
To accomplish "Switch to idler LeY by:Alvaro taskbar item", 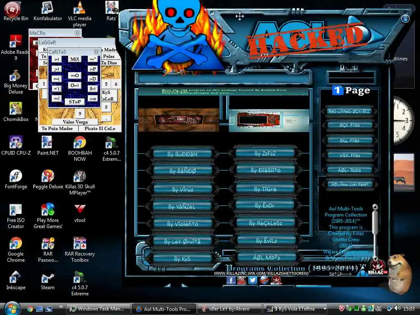I will 229,309.
